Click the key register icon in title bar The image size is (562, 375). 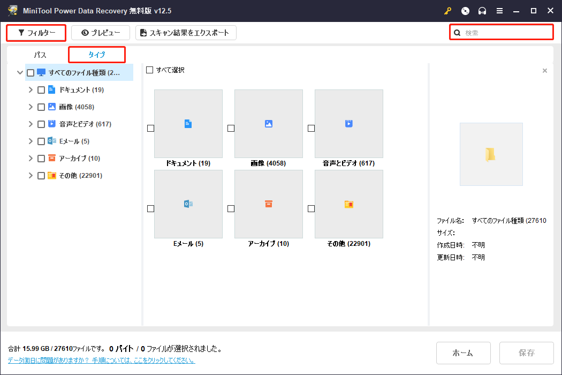(447, 11)
